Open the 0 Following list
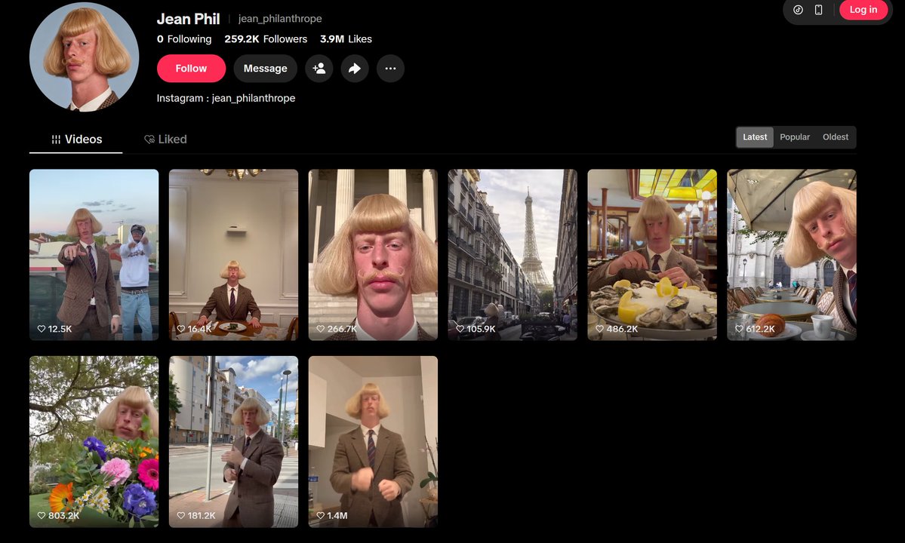905x543 pixels. (184, 39)
